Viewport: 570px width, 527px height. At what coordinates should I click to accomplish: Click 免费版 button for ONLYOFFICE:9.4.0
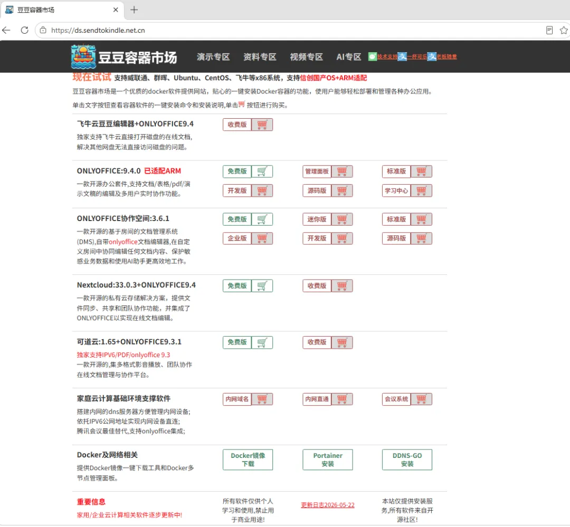237,171
